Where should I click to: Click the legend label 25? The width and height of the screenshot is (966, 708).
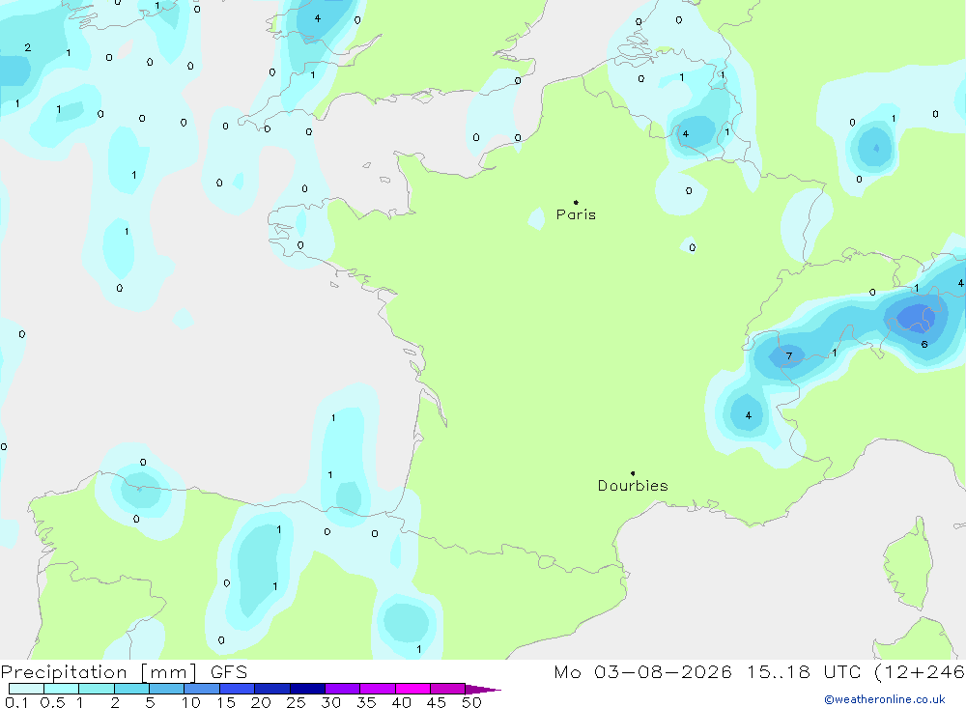[296, 702]
